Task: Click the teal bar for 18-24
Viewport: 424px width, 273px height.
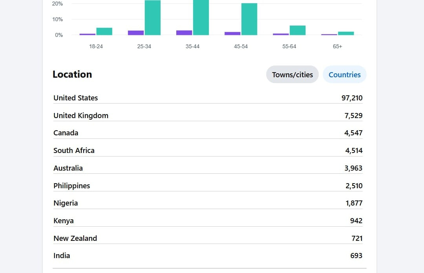Action: [104, 31]
